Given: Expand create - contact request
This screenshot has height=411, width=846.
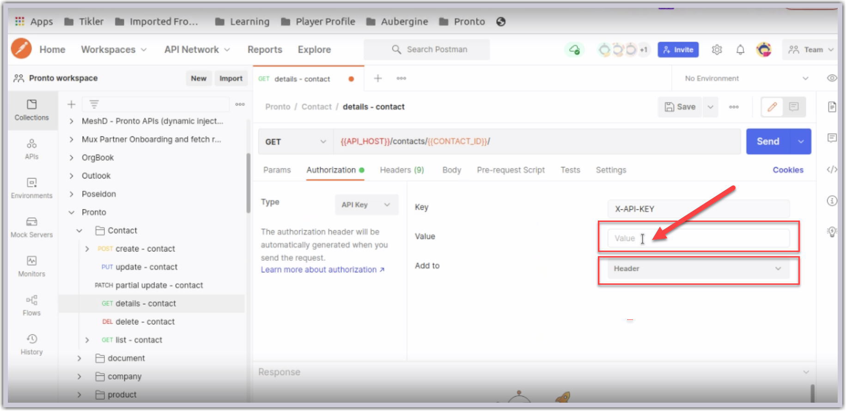Looking at the screenshot, I should [87, 249].
